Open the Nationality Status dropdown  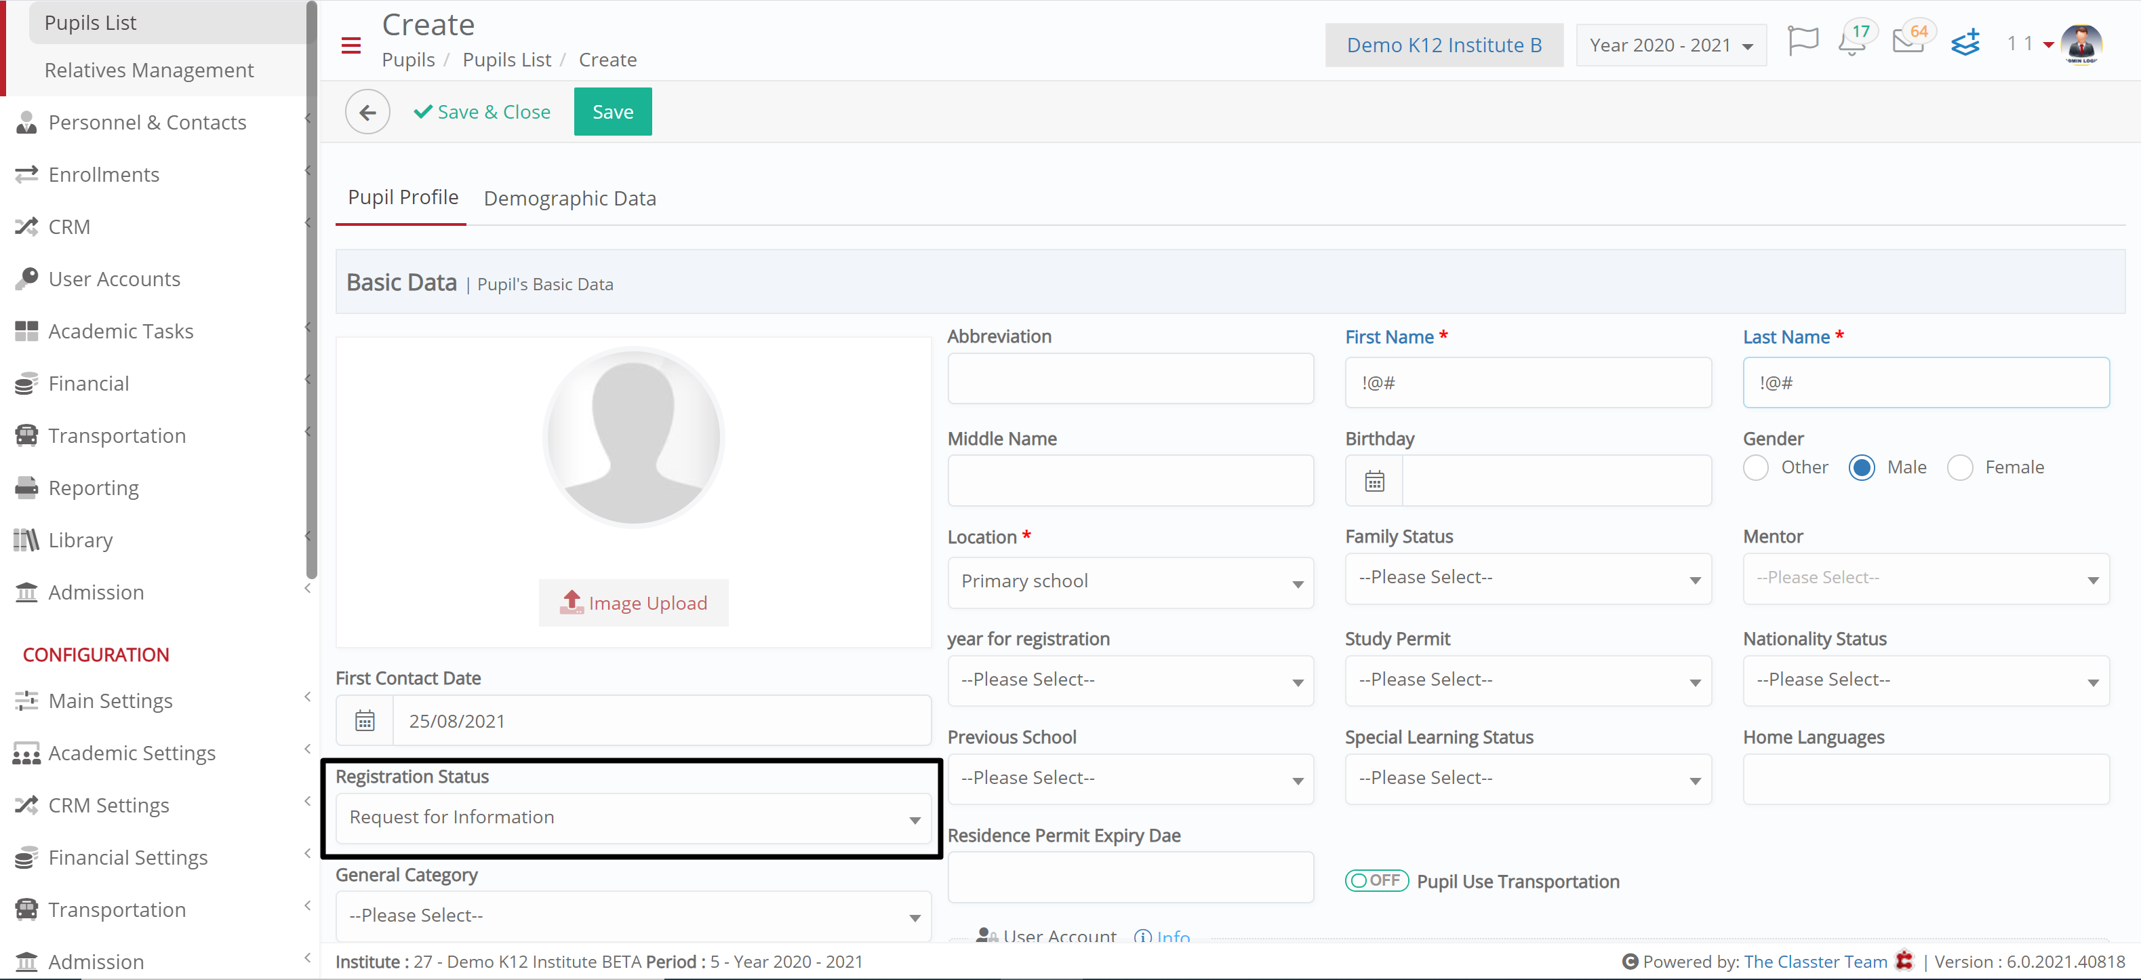(1925, 681)
